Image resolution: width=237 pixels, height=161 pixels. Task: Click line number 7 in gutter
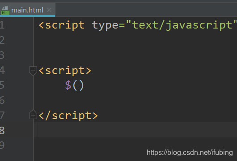coord(2,116)
